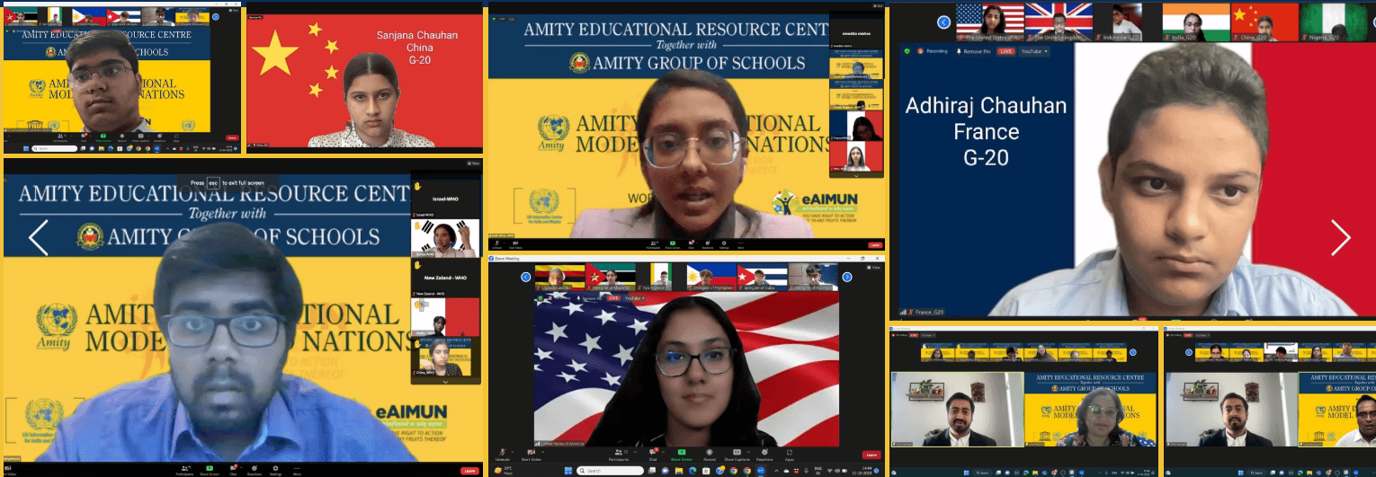Viewport: 1376px width, 477px height.
Task: Go to previous gallery page in USA window
Action: (525, 277)
